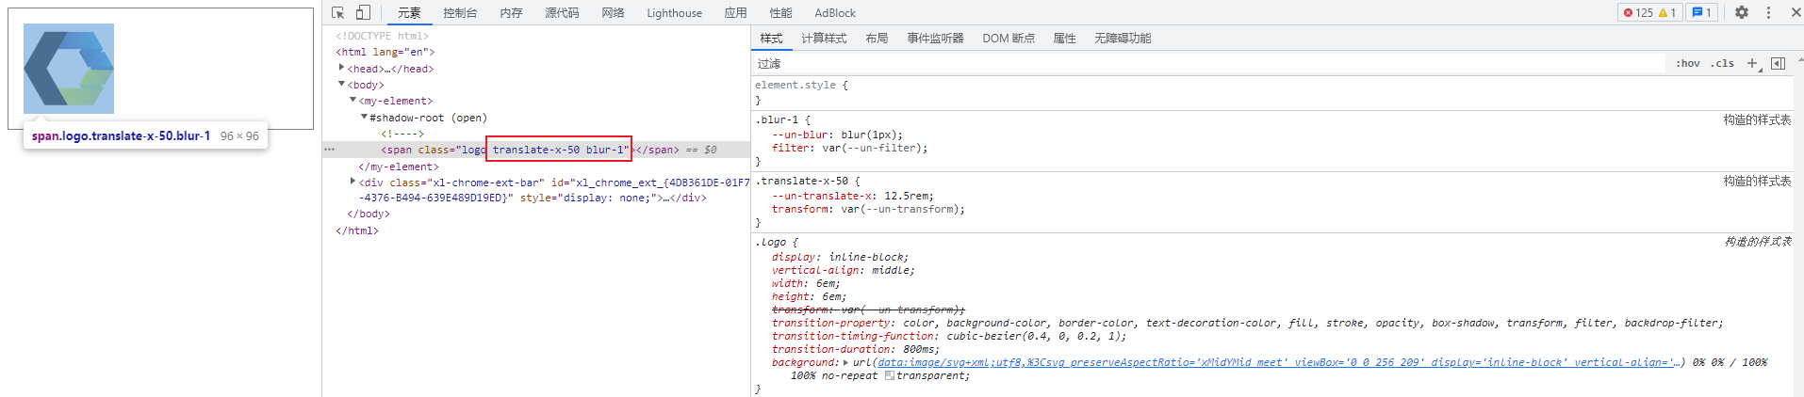The image size is (1804, 397).
Task: Open the background data:image/svg+xml link
Action: point(1274,362)
